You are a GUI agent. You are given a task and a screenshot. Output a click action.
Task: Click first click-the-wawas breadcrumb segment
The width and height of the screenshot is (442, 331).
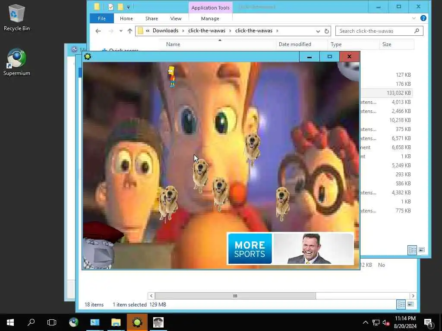207,31
